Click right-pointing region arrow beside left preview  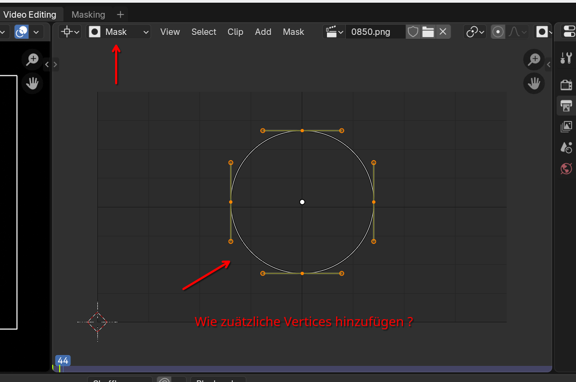(55, 64)
